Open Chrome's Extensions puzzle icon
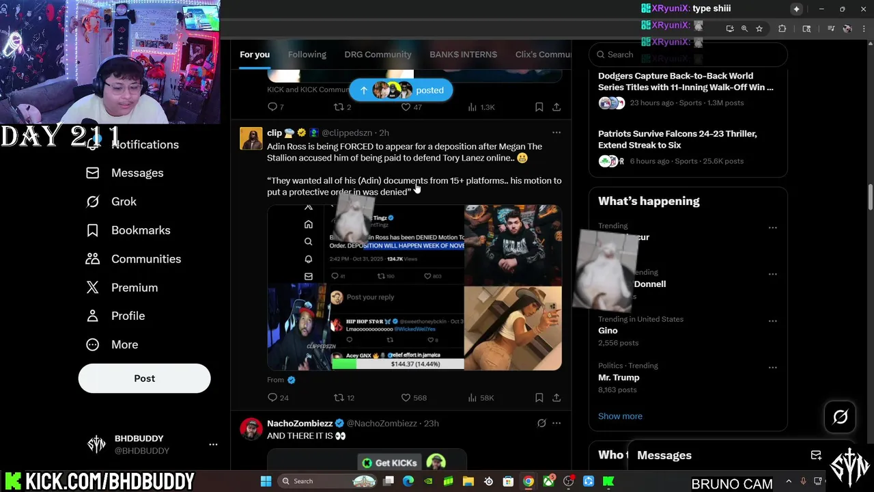The image size is (874, 492). pos(783,29)
